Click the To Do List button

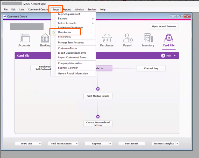click(26, 144)
